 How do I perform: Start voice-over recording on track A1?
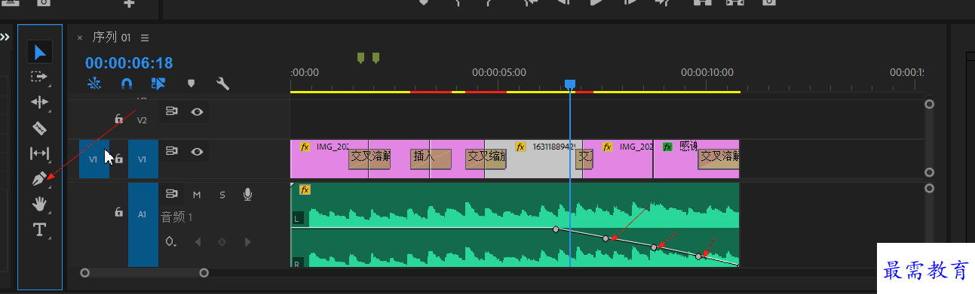click(247, 195)
